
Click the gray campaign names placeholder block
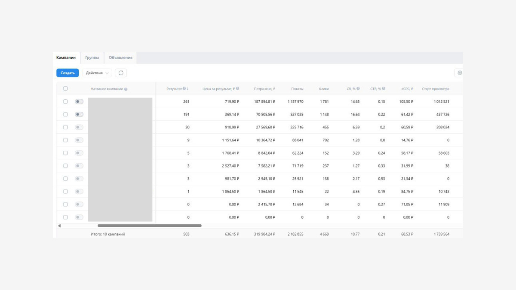pyautogui.click(x=120, y=159)
